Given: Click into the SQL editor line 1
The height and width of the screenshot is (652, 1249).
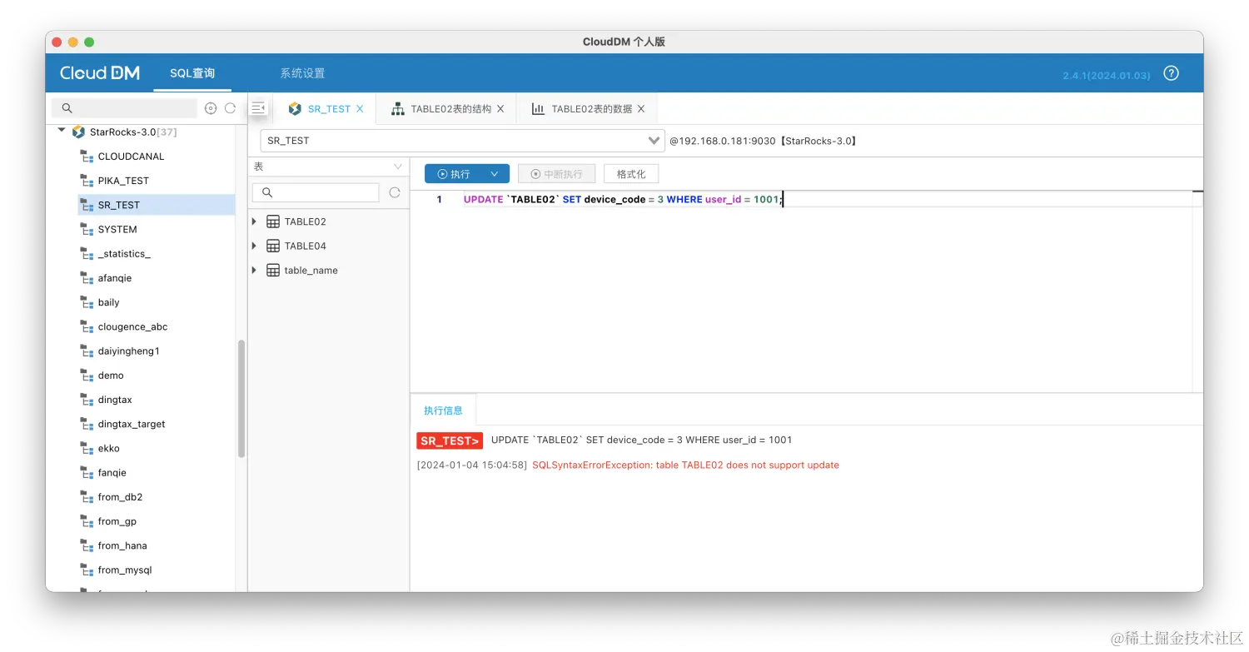Looking at the screenshot, I should point(623,200).
